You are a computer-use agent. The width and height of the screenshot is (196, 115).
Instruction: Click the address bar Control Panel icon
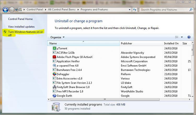click(x=20, y=9)
